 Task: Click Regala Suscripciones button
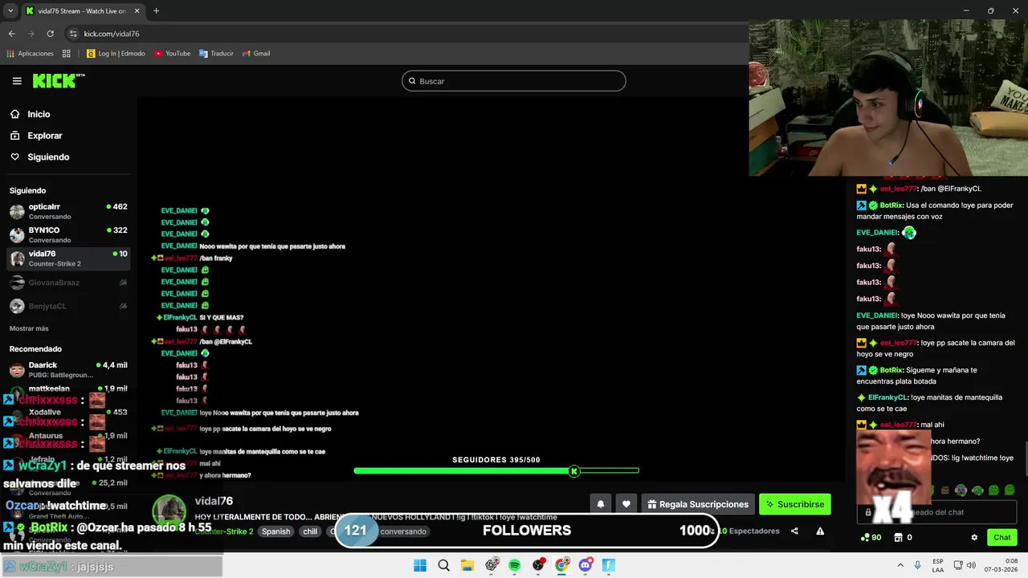click(698, 504)
